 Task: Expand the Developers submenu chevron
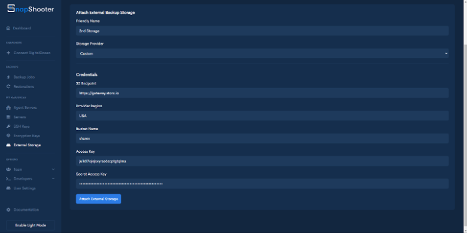point(53,178)
